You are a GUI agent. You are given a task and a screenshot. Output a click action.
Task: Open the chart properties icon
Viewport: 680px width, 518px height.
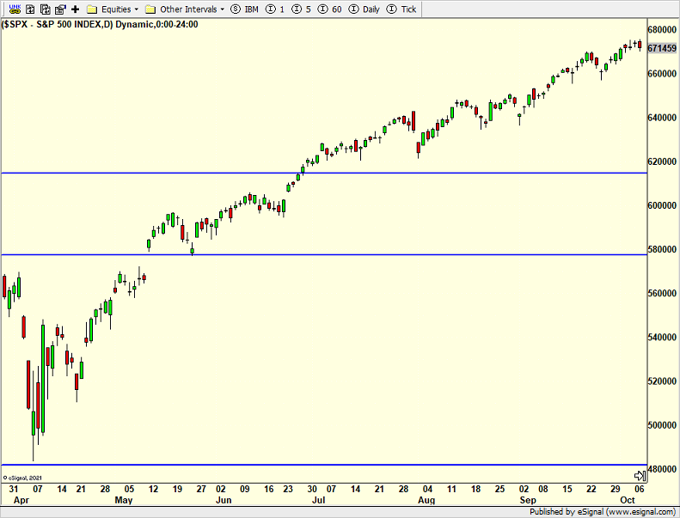[x=59, y=9]
